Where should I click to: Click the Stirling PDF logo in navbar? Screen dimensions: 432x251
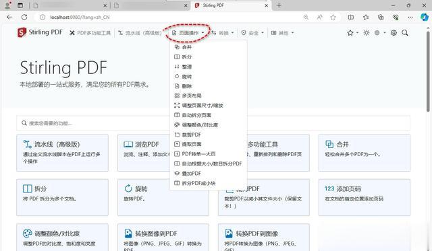40,32
